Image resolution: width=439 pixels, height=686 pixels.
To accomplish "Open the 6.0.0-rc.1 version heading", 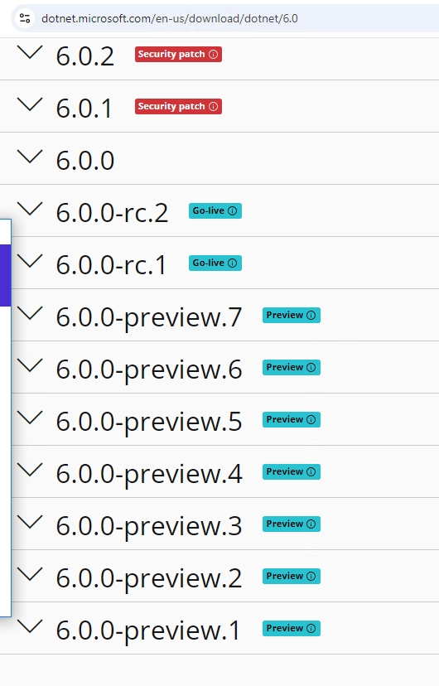I will [x=111, y=266].
